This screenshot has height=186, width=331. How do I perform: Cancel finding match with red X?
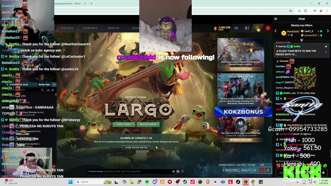point(261,170)
